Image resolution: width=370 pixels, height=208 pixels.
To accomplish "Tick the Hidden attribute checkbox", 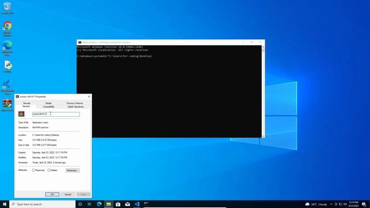I will pyautogui.click(x=49, y=170).
